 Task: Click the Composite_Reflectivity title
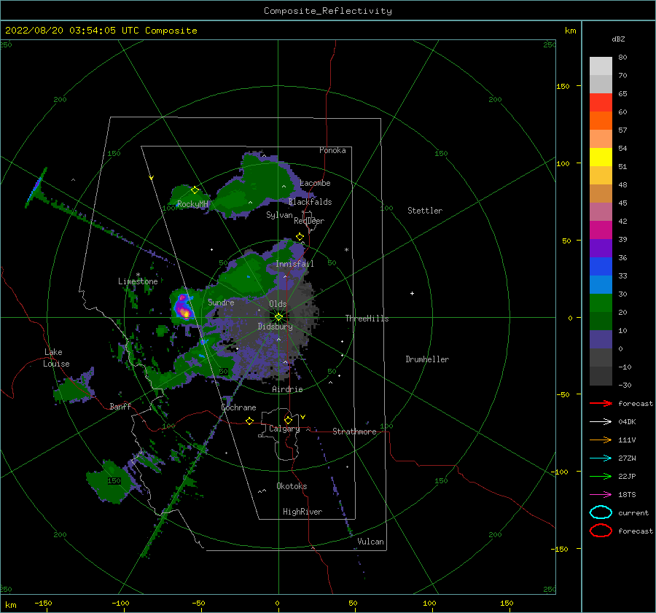click(327, 11)
